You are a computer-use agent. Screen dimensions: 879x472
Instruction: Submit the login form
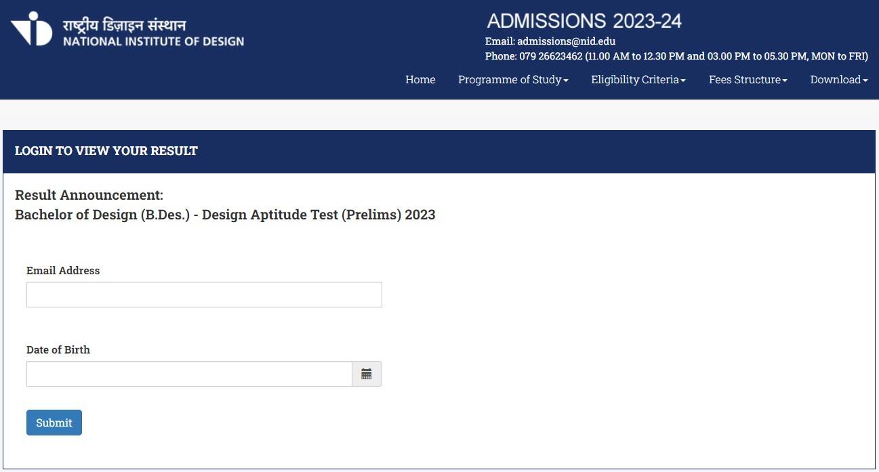[54, 423]
